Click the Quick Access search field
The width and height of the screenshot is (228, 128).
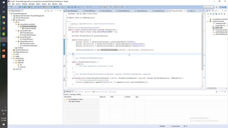pos(208,7)
